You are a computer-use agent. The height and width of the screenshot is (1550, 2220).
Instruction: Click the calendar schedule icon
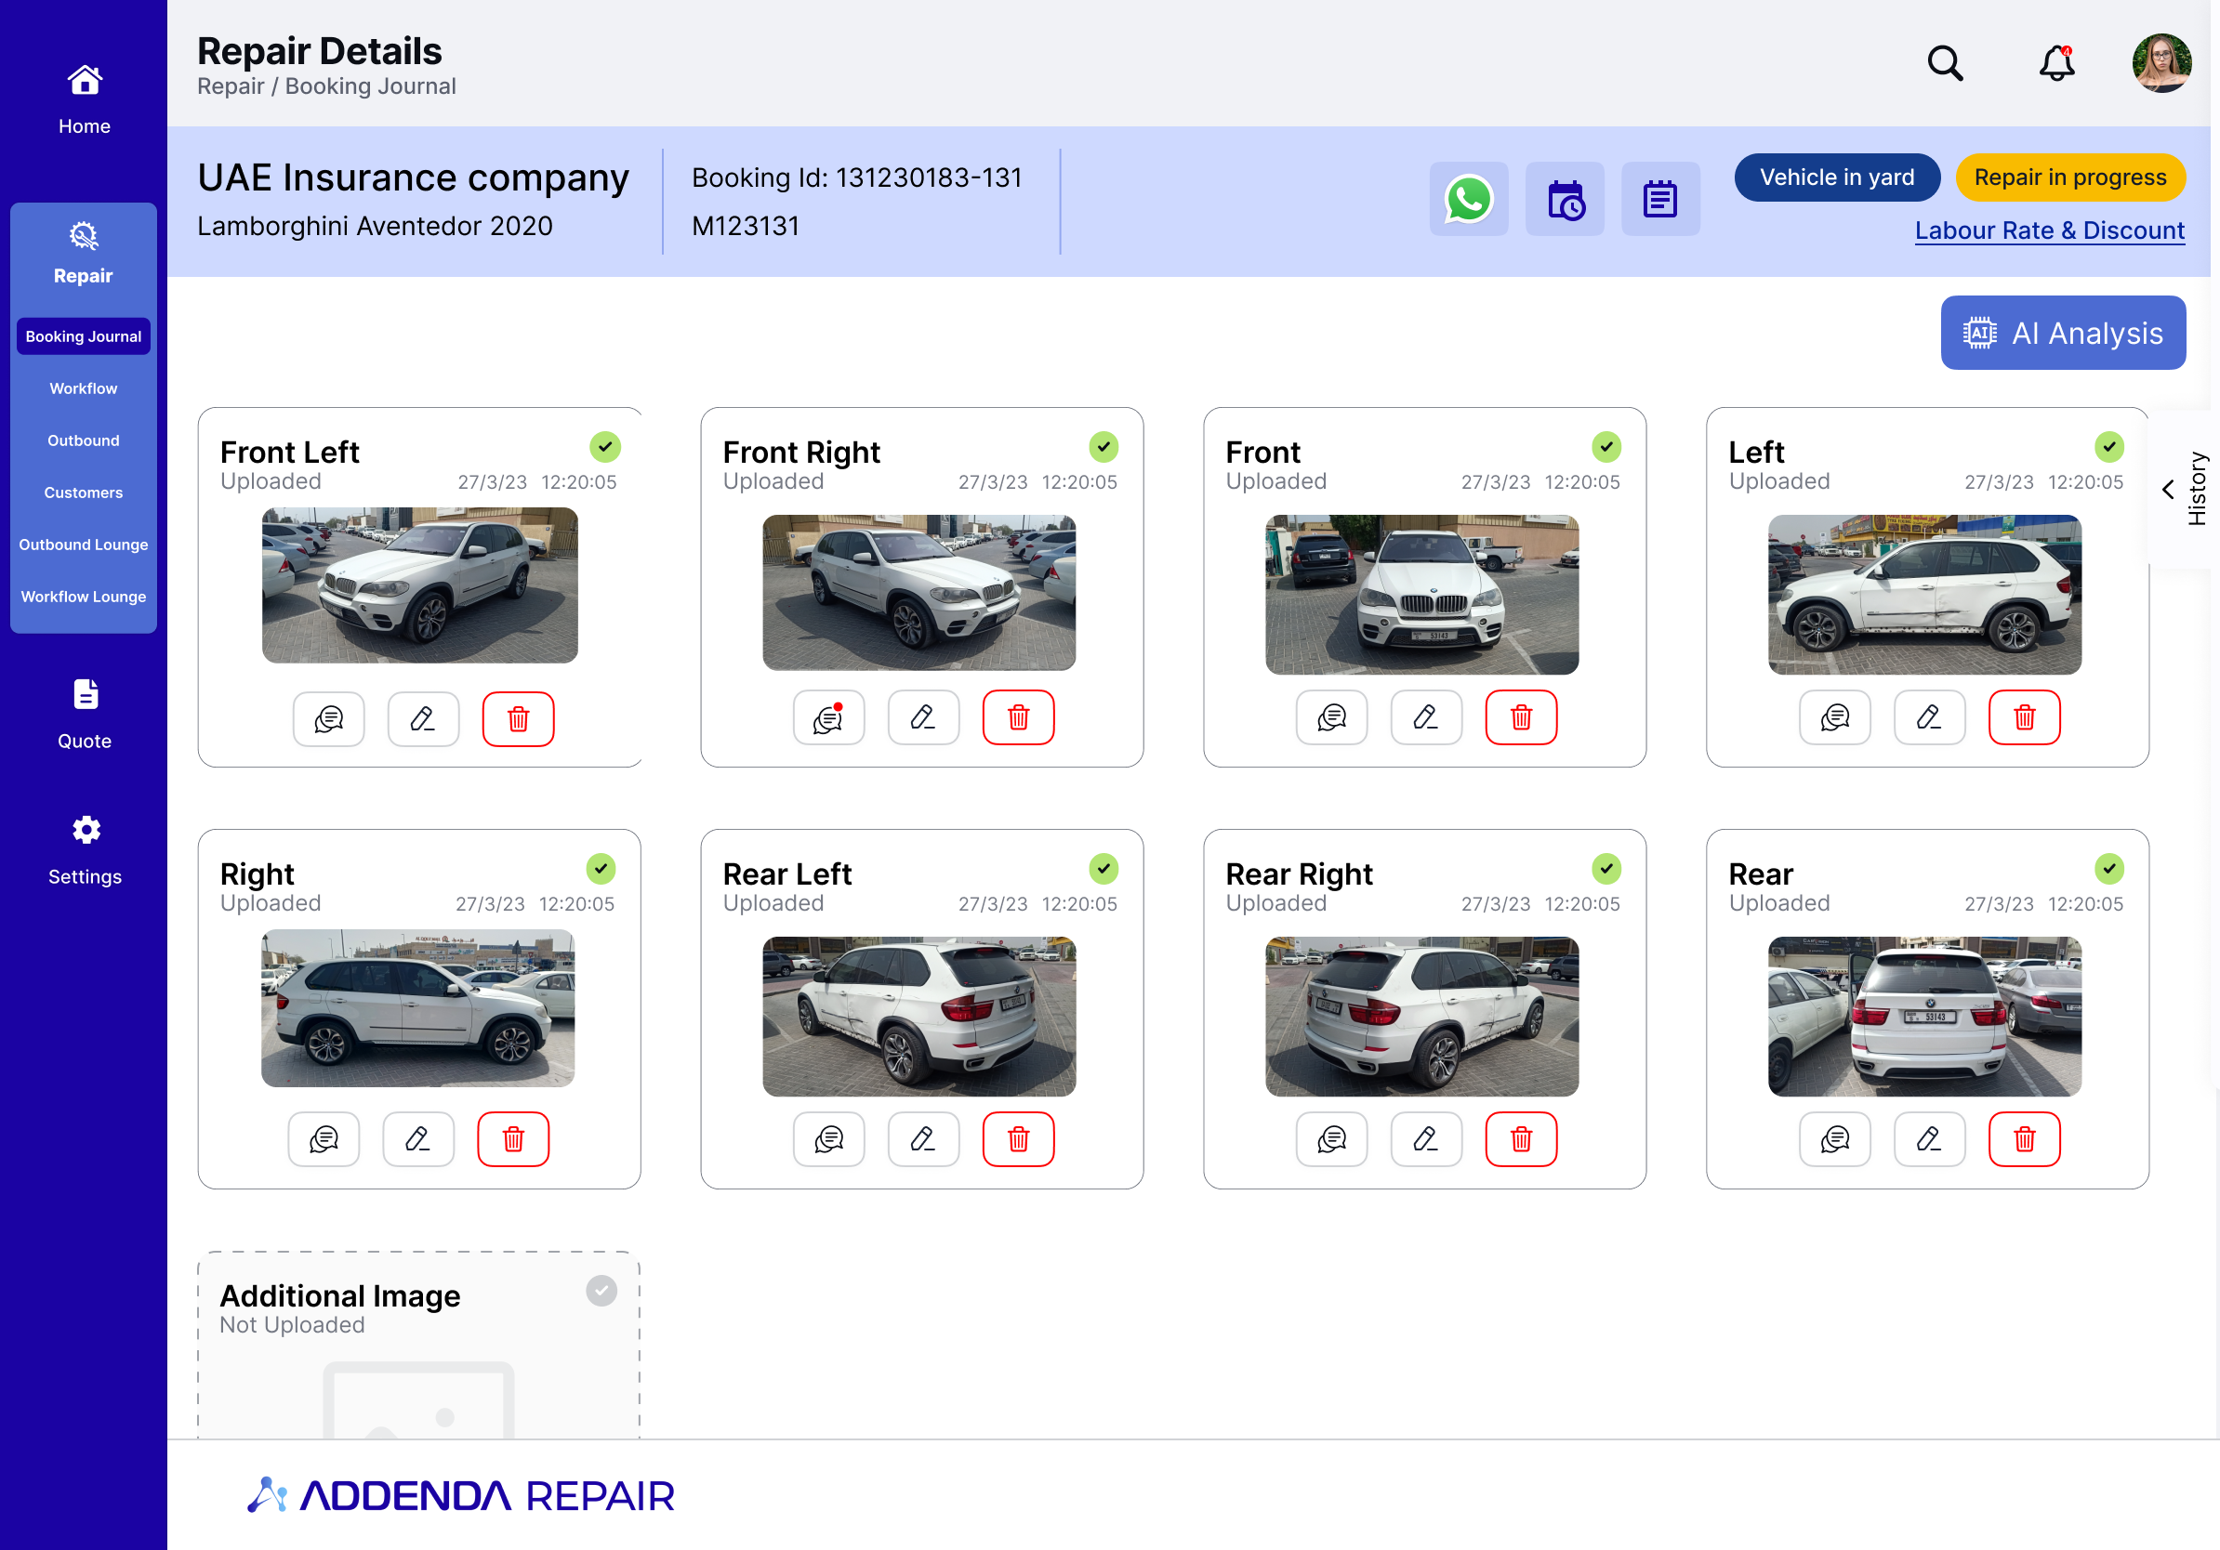pyautogui.click(x=1565, y=199)
